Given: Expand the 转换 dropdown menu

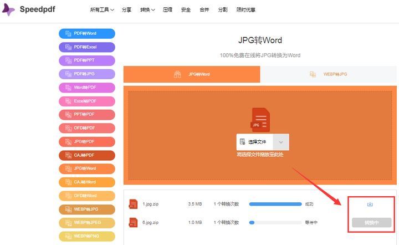Looking at the screenshot, I should point(147,9).
